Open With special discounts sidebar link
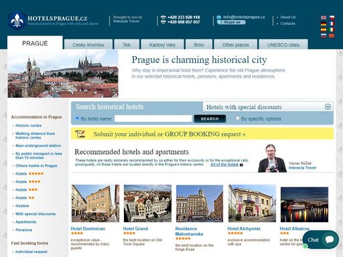Image resolution: width=343 pixels, height=257 pixels. (x=36, y=214)
